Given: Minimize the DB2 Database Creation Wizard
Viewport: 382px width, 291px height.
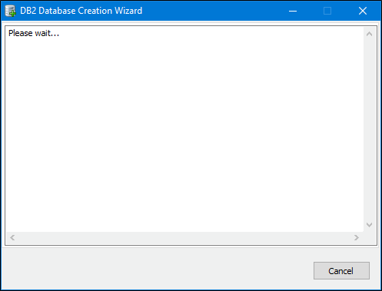Looking at the screenshot, I should [x=293, y=11].
